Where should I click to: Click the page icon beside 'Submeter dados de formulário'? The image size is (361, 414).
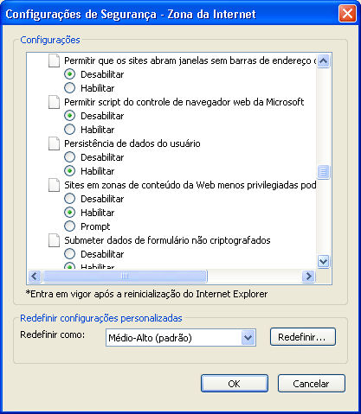click(x=54, y=240)
